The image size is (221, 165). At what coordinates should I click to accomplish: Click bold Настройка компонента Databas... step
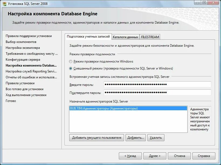pos(31,65)
